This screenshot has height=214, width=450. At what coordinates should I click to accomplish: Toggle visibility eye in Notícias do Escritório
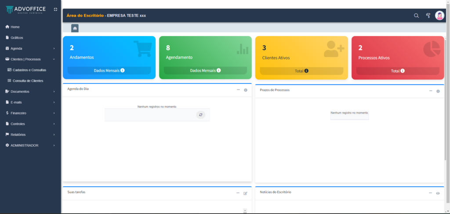point(438,193)
